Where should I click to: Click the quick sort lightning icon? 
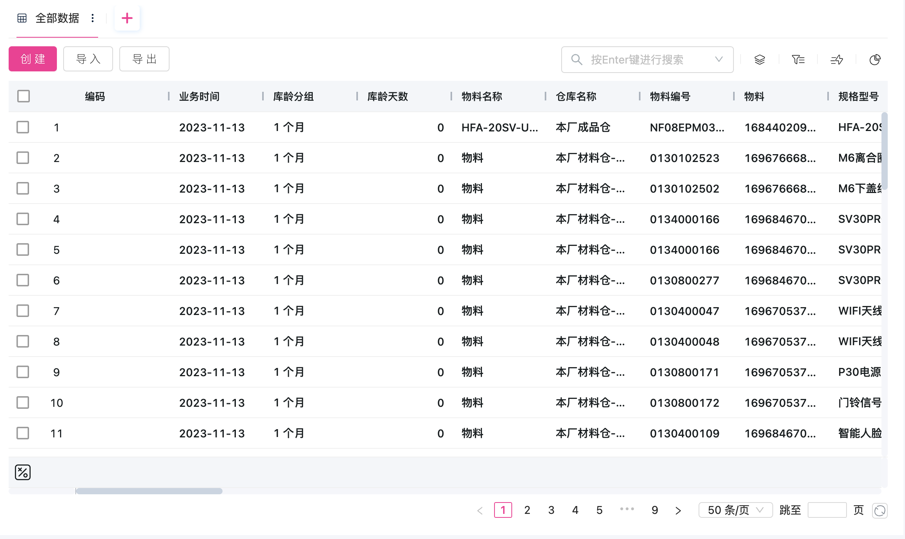[x=837, y=60]
